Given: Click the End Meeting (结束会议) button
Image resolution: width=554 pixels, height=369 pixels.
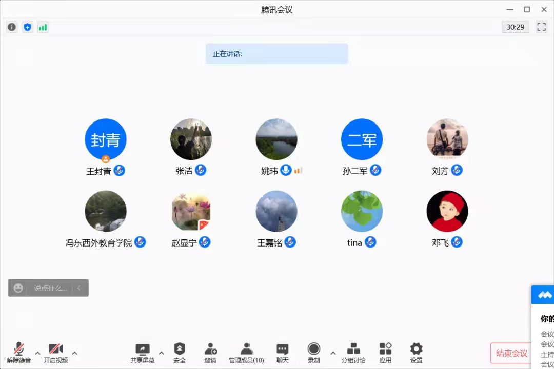Looking at the screenshot, I should (511, 353).
